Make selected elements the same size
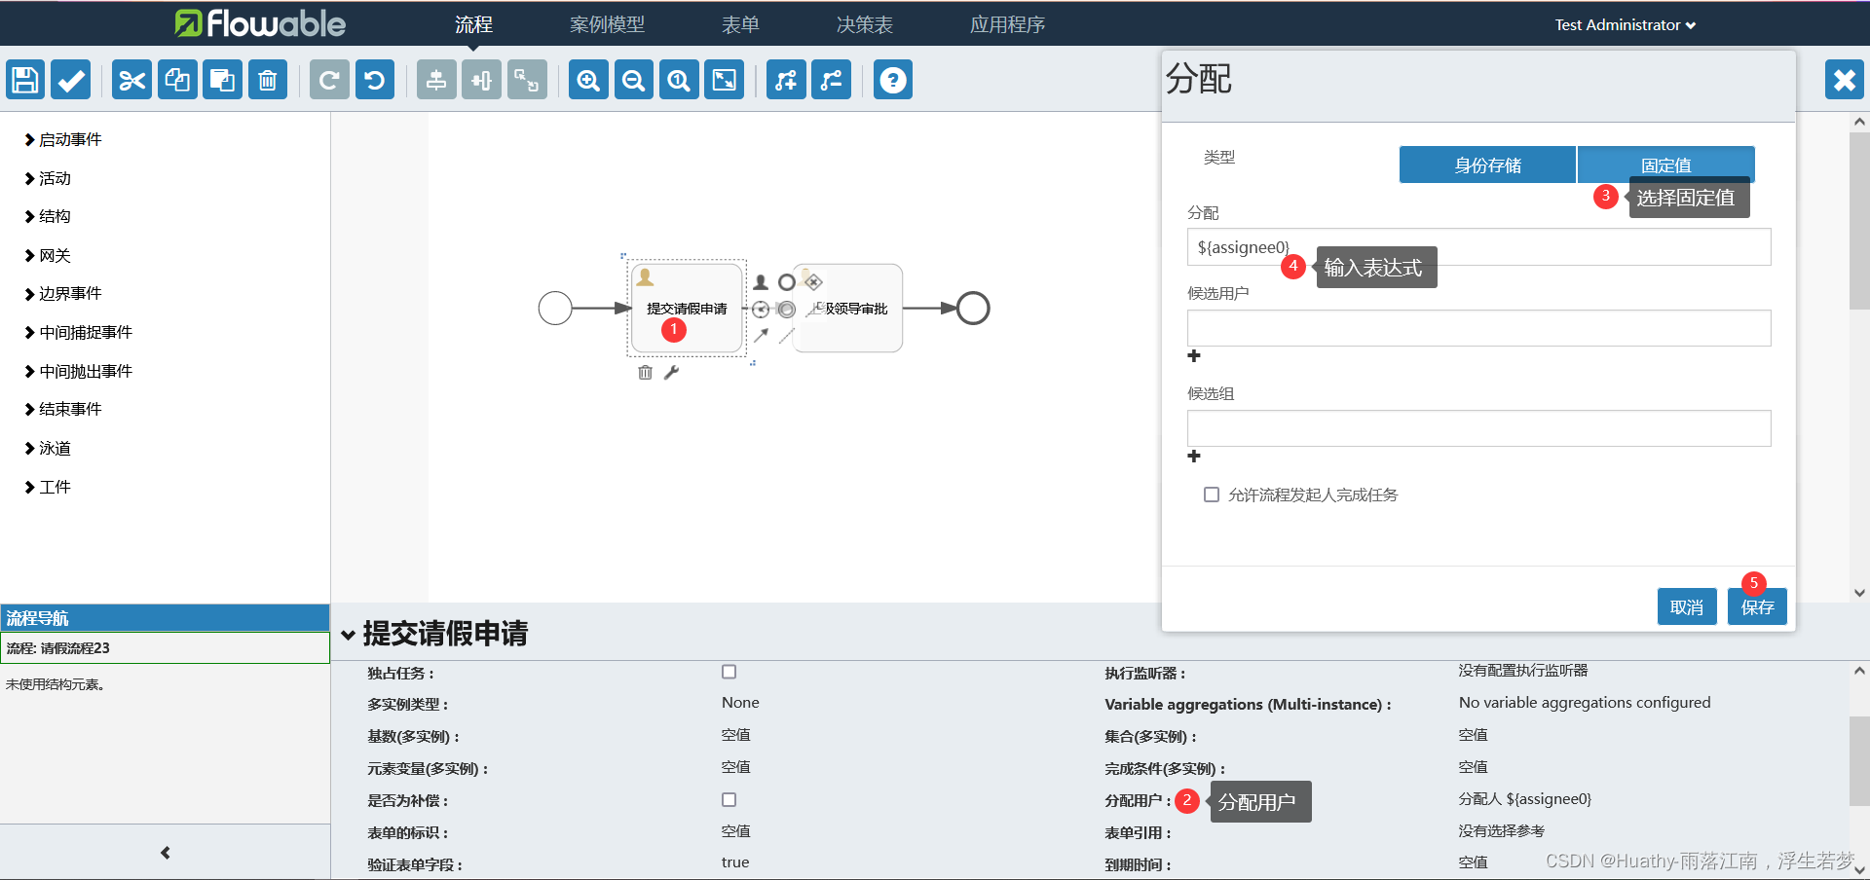Image resolution: width=1870 pixels, height=880 pixels. (527, 80)
